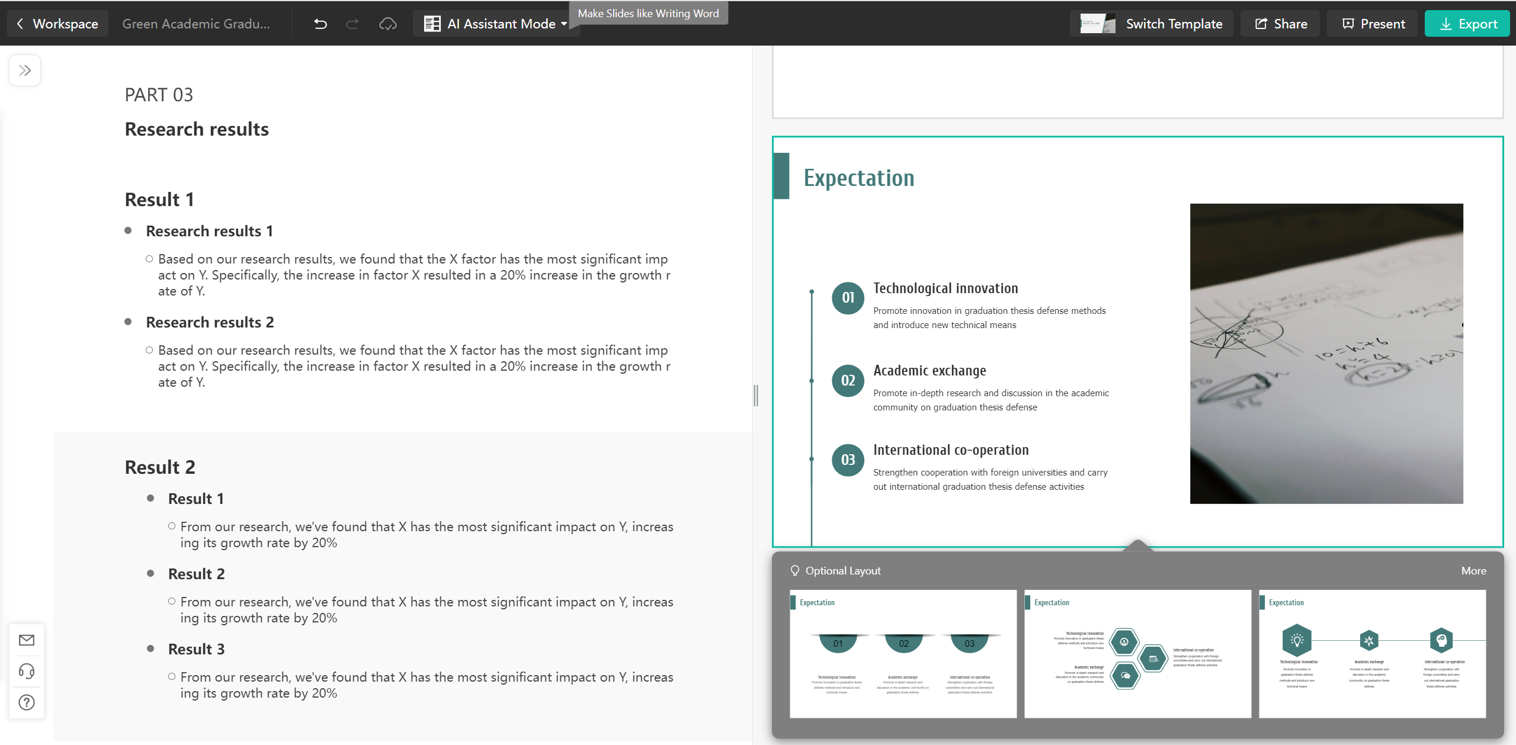Export the slides
Viewport: 1516px width, 745px height.
1467,24
